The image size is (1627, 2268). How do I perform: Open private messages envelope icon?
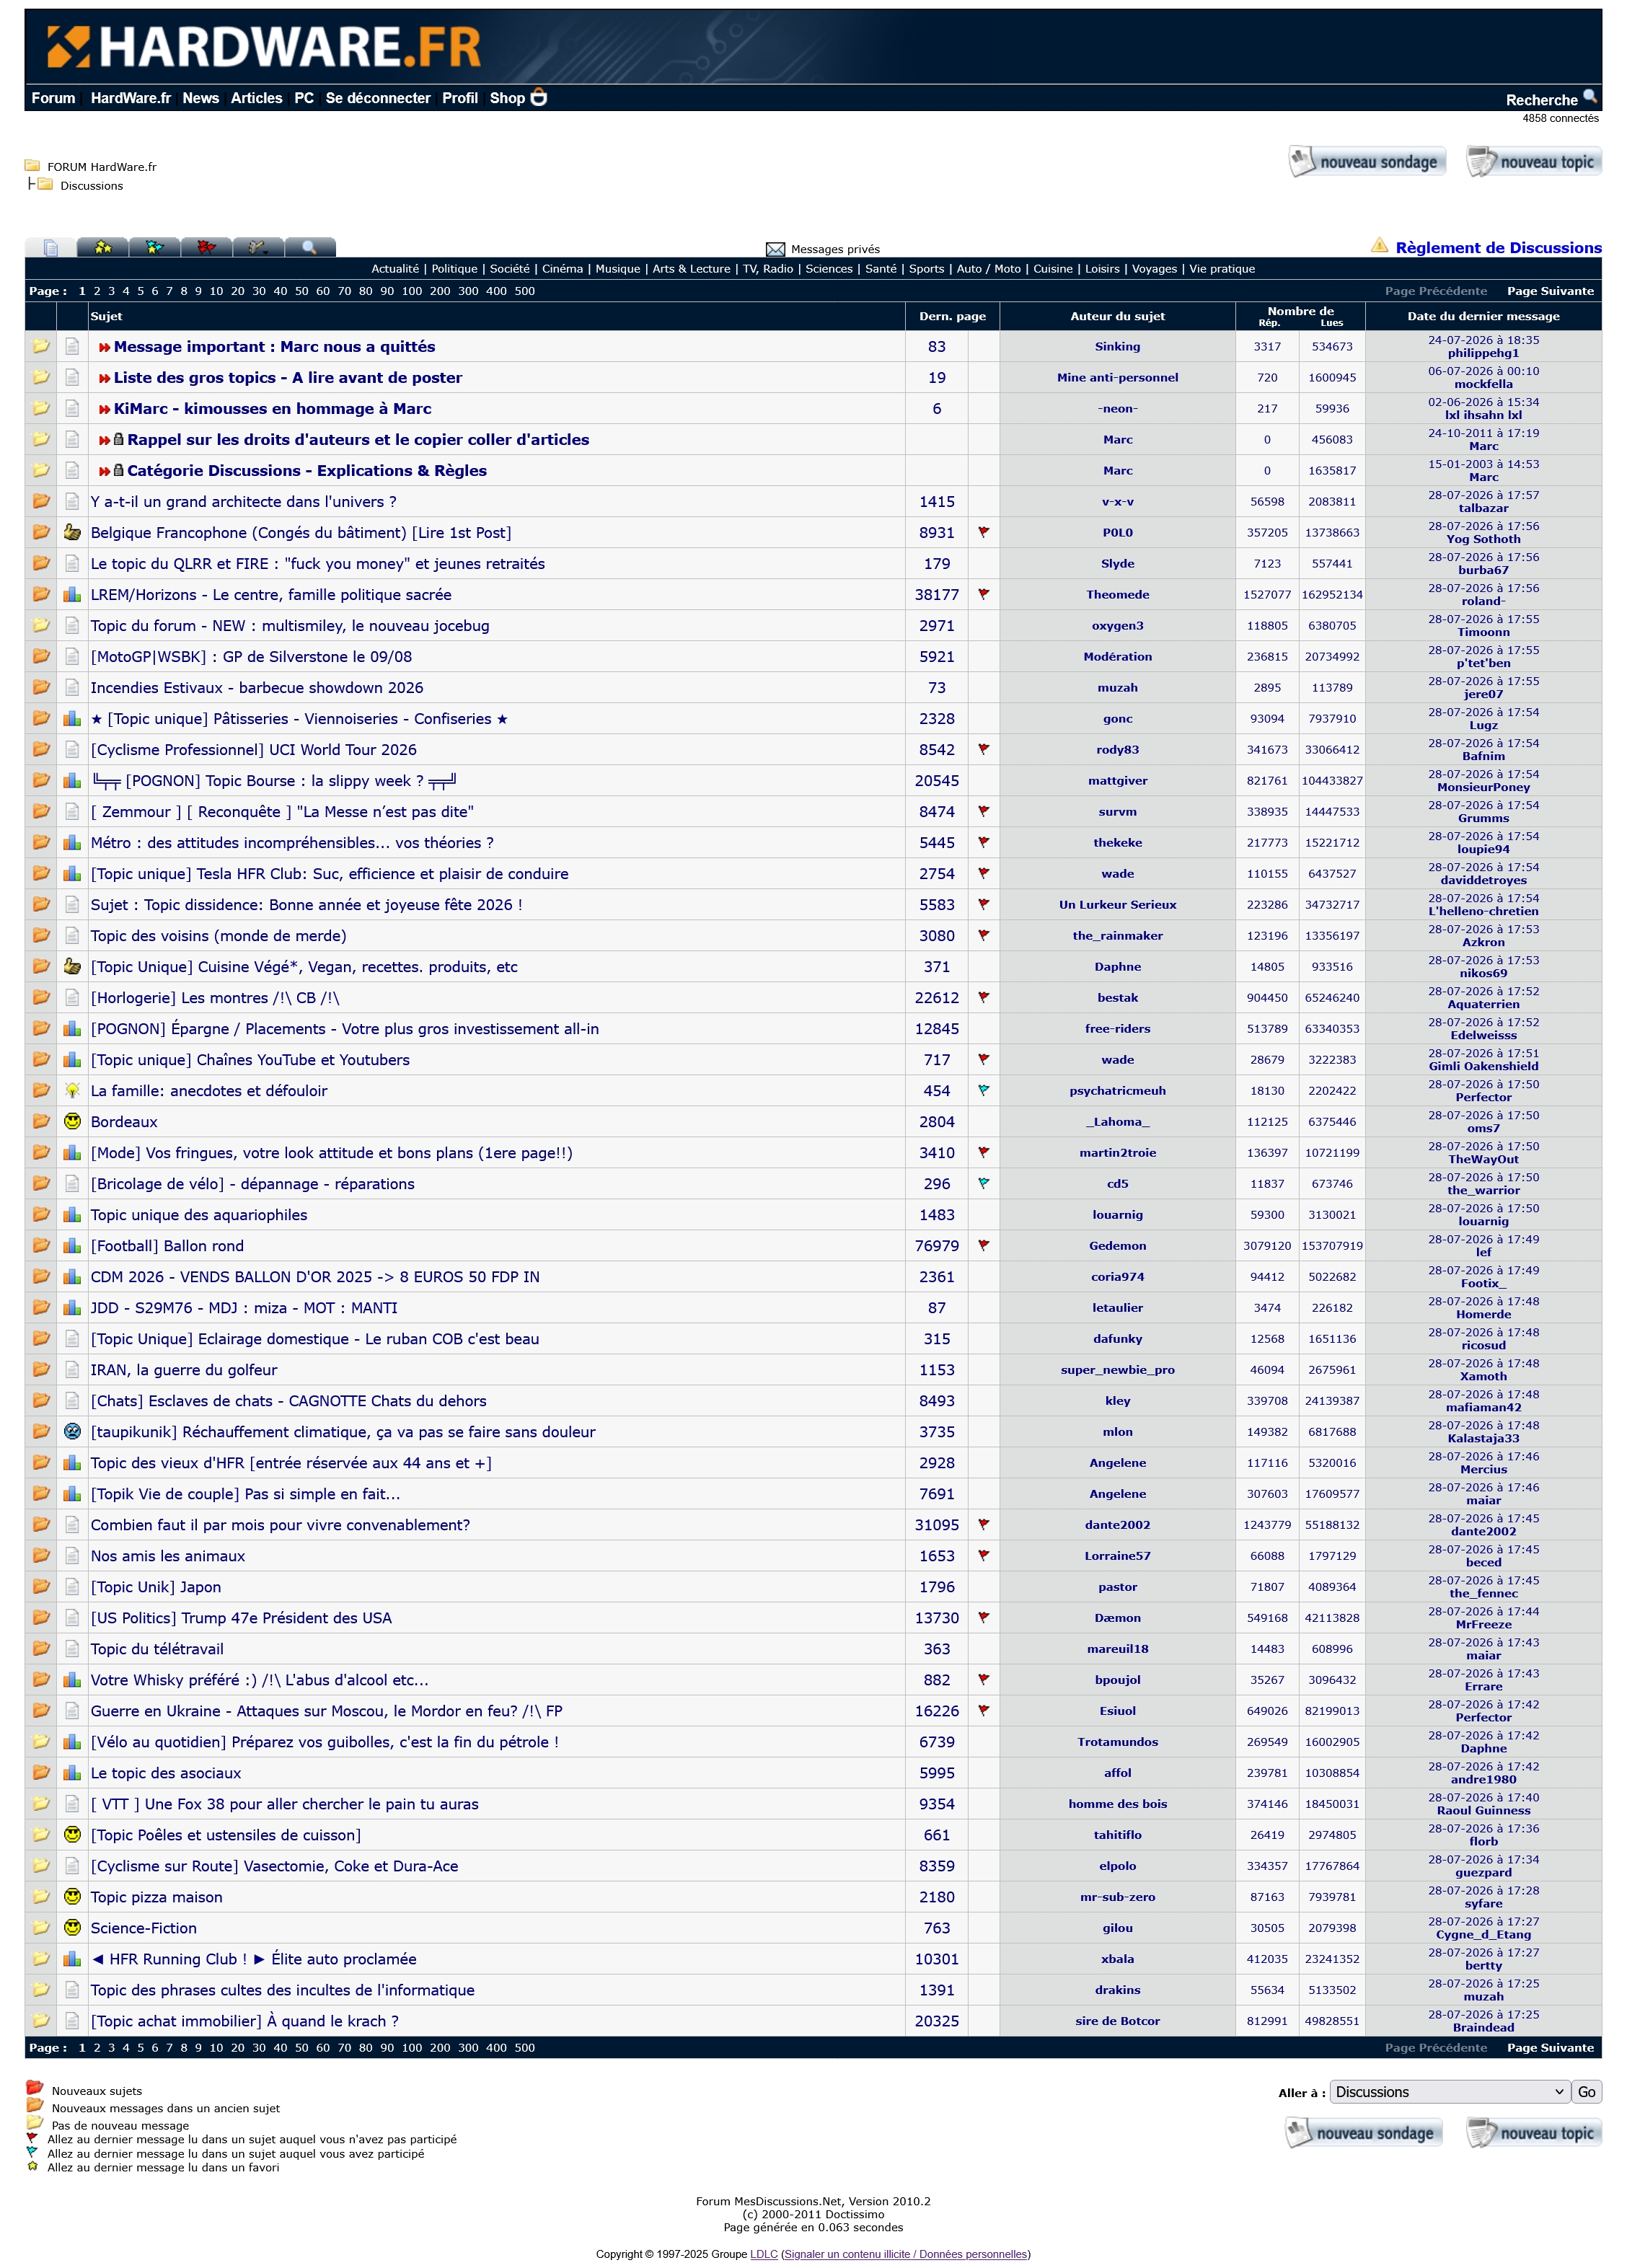click(775, 249)
